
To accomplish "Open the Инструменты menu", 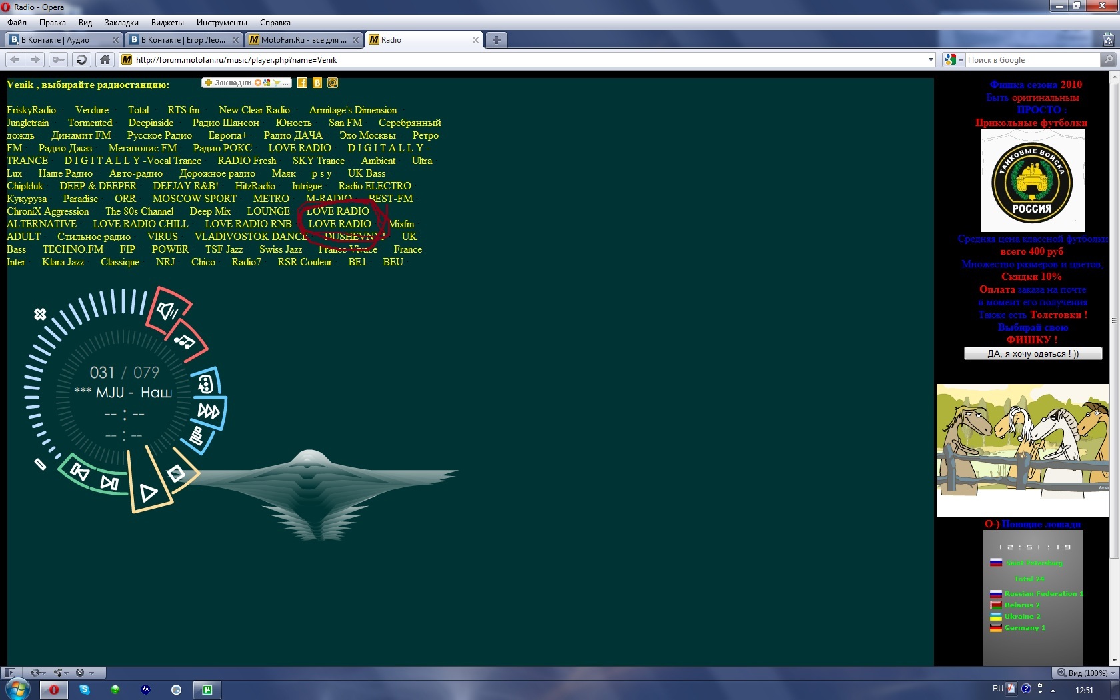I will tap(221, 23).
